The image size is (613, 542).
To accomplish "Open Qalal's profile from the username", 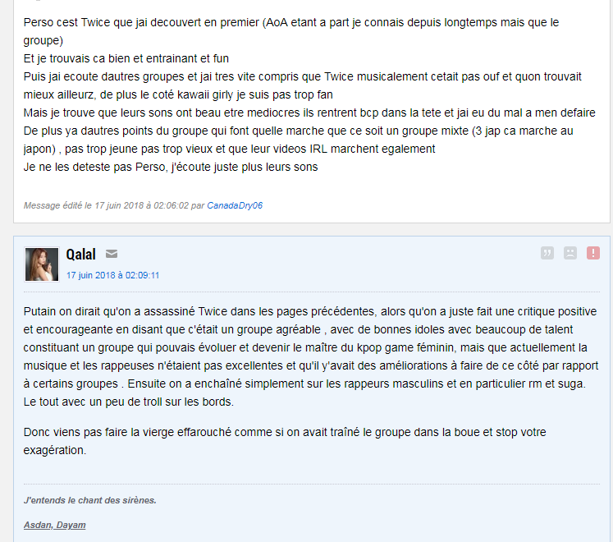I will (x=80, y=255).
